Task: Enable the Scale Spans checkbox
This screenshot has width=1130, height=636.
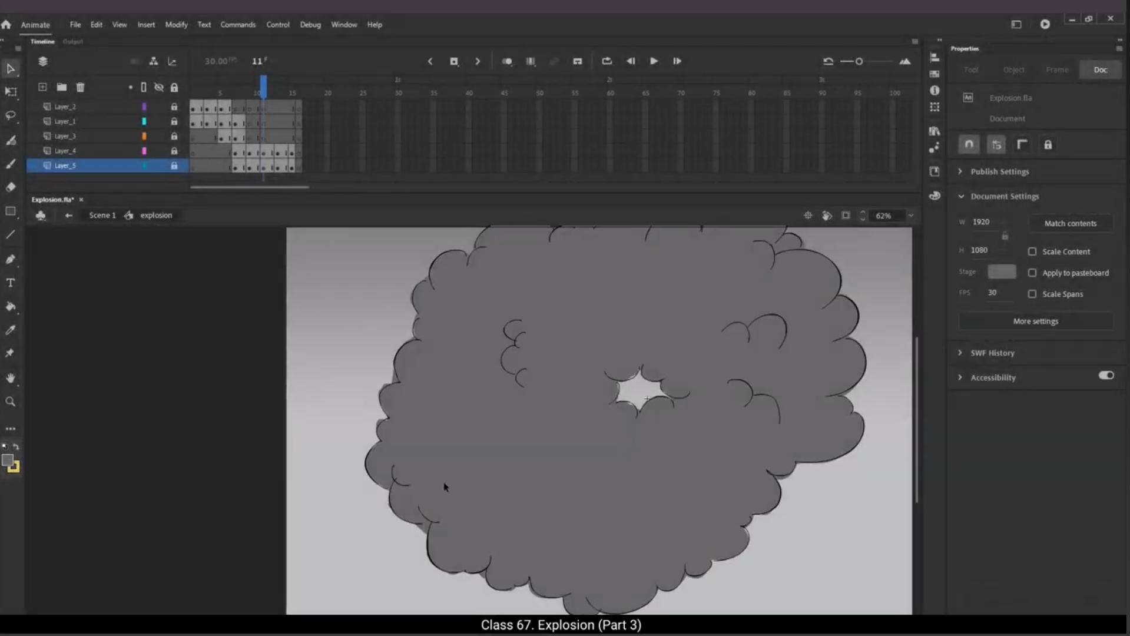Action: point(1032,294)
